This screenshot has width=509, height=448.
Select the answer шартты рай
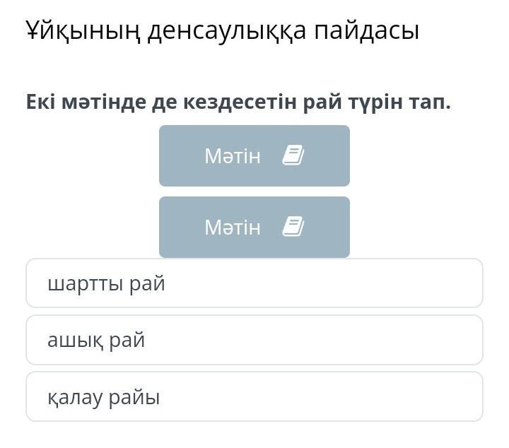(x=255, y=283)
